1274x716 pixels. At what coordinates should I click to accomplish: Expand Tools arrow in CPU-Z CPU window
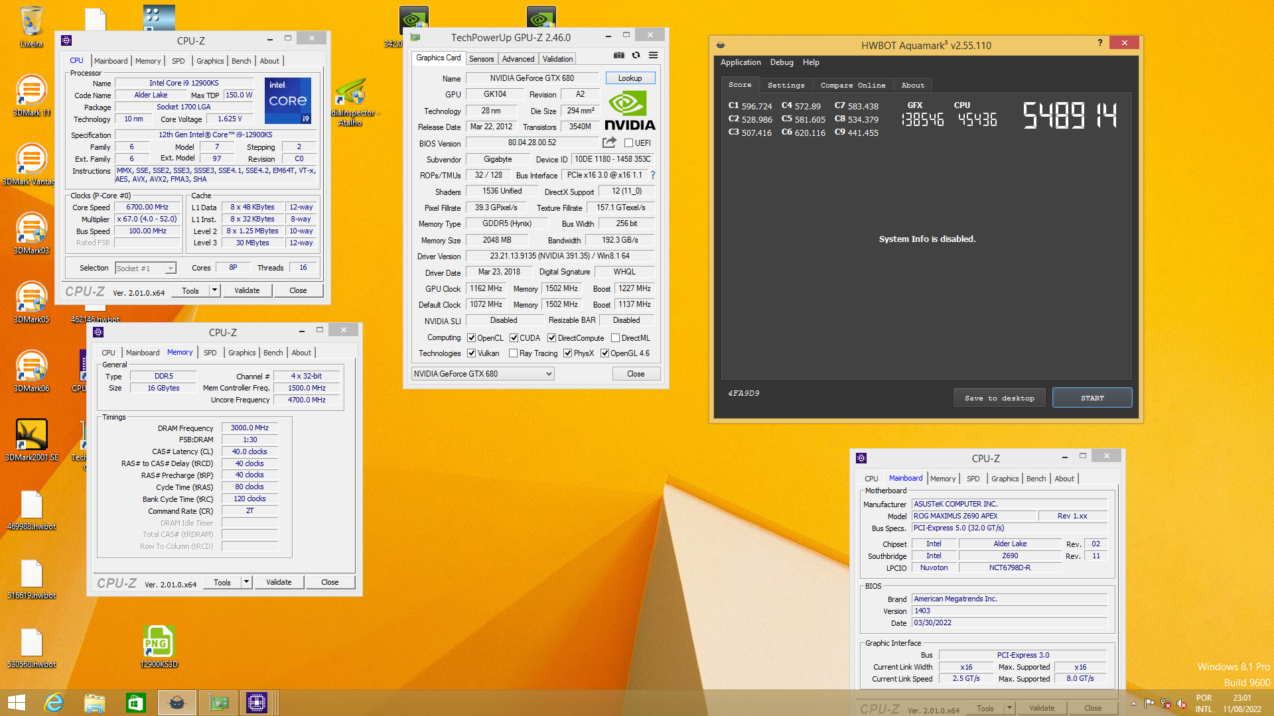[x=214, y=290]
